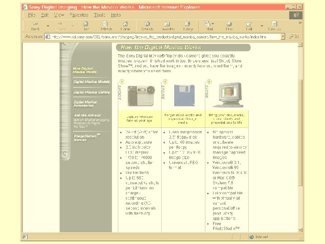Open Digital Mavica Accessories link
The image size is (325, 244).
pyautogui.click(x=85, y=104)
